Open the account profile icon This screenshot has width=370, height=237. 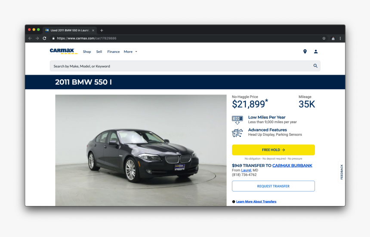[x=316, y=52]
